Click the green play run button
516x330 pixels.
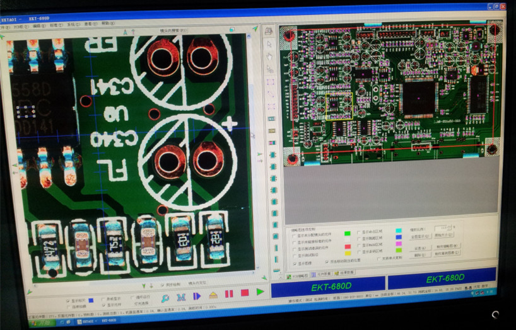pos(260,292)
